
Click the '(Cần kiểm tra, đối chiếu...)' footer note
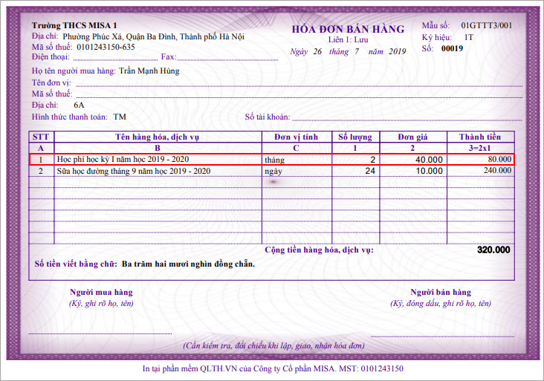tap(273, 346)
